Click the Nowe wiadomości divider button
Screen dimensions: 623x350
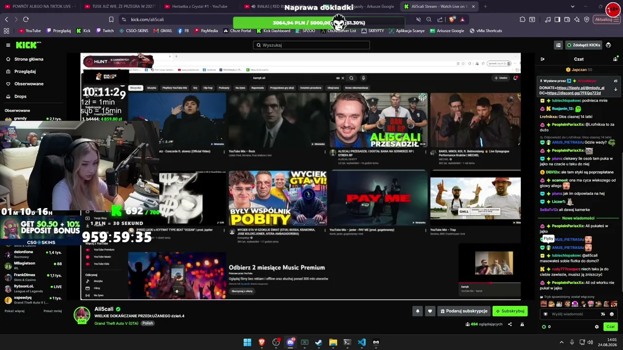[578, 218]
